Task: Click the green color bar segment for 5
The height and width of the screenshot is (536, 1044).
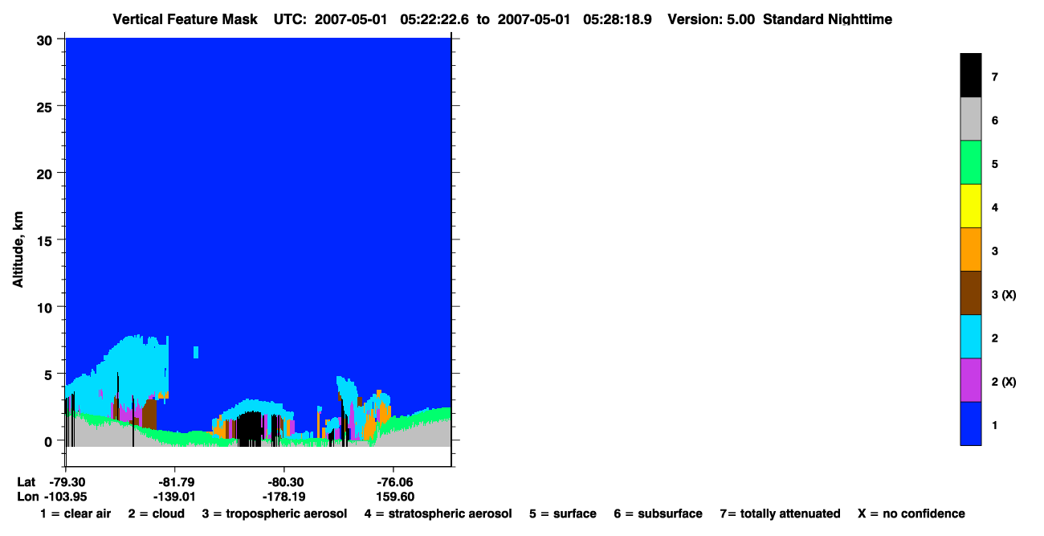Action: click(970, 162)
